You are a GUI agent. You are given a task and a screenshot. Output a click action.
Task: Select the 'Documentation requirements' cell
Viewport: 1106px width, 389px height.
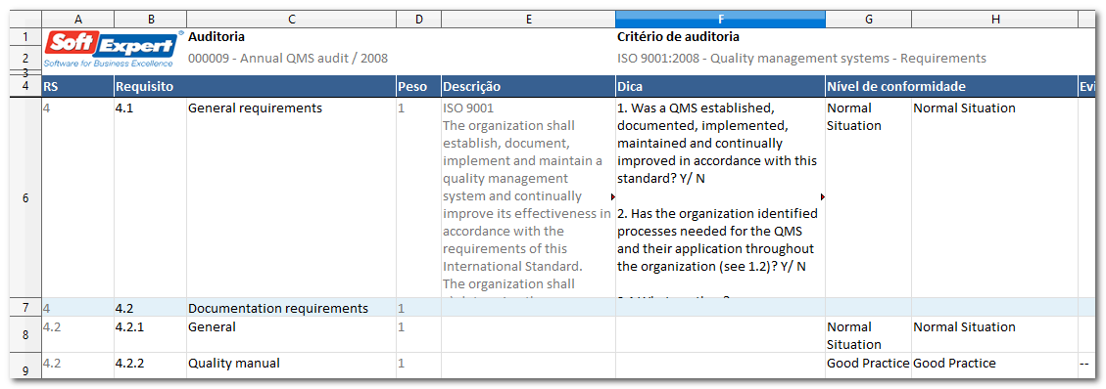coord(291,308)
